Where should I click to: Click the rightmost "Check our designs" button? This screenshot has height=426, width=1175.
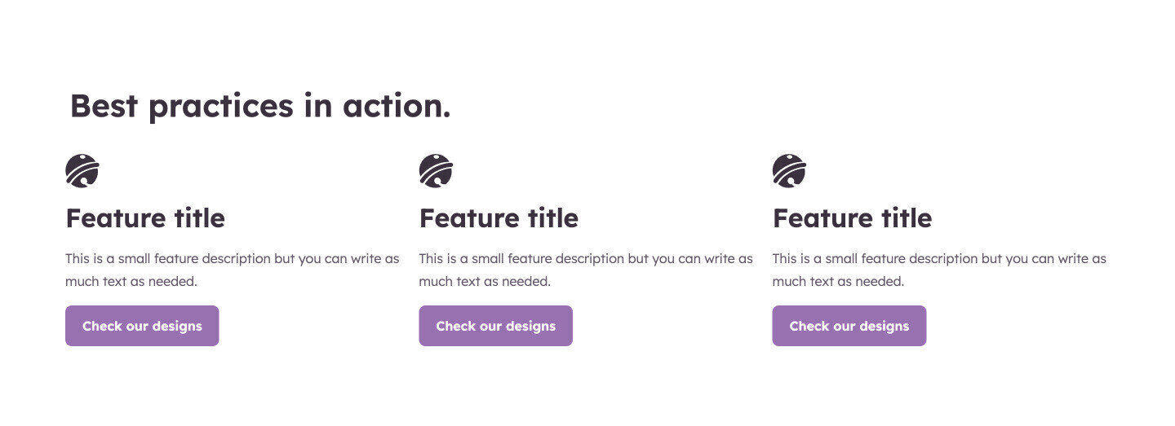click(x=849, y=326)
